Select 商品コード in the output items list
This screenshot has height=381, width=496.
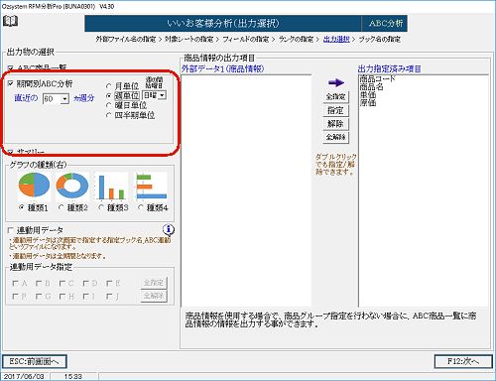click(377, 78)
